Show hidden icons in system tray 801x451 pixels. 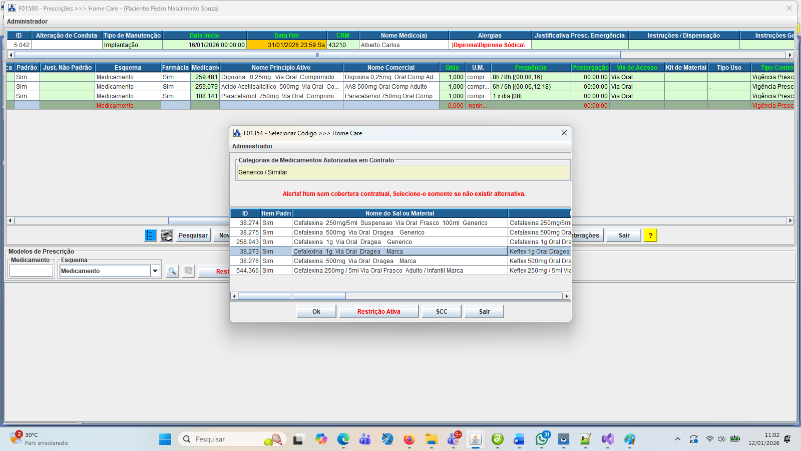(677, 439)
